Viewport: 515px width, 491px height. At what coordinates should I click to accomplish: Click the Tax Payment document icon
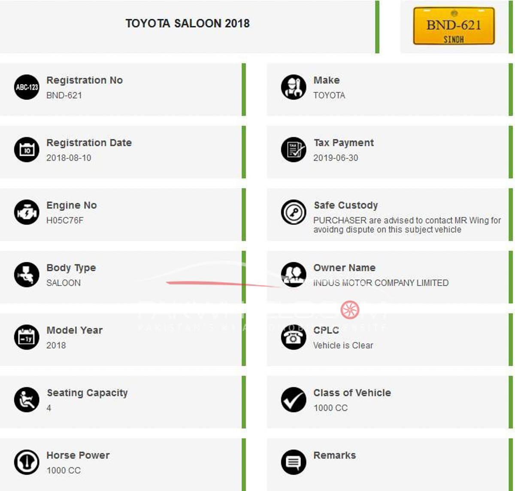click(294, 150)
